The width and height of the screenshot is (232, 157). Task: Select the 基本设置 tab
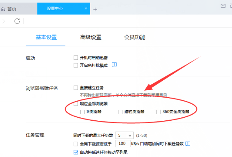[x=46, y=37]
